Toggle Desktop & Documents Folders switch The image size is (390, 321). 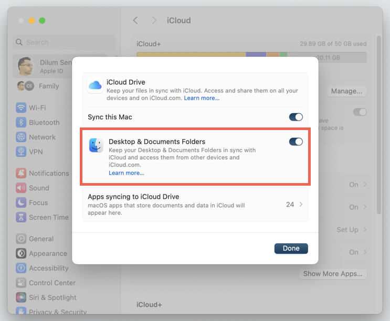tap(296, 142)
